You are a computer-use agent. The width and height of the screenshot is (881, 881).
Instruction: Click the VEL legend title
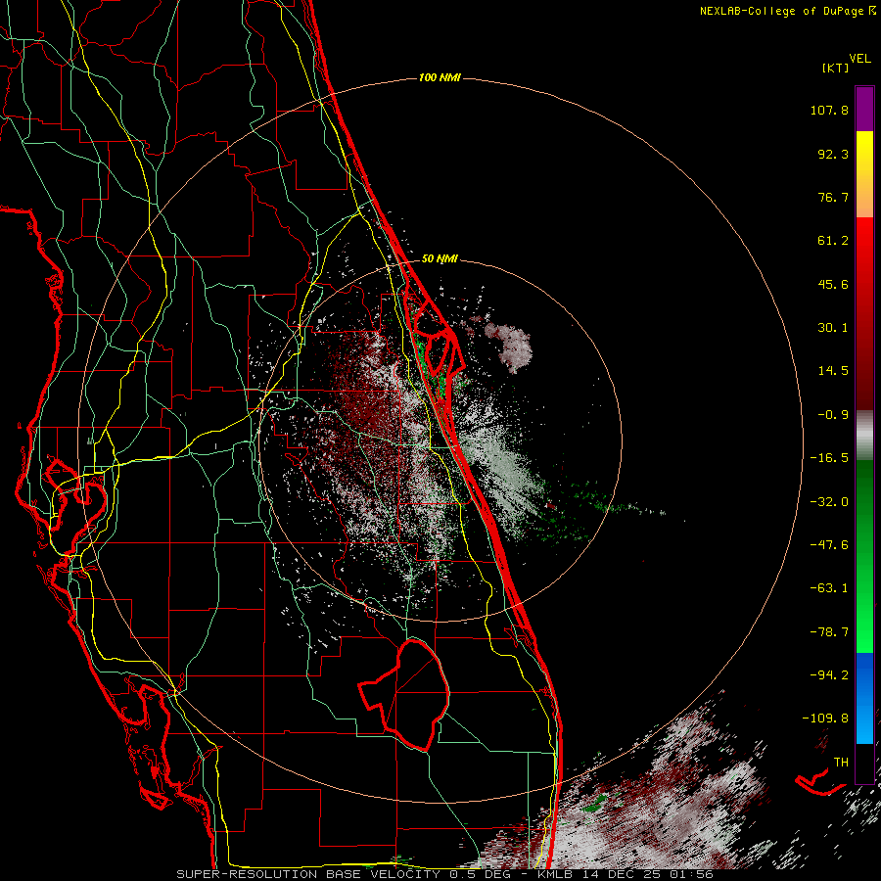[859, 59]
